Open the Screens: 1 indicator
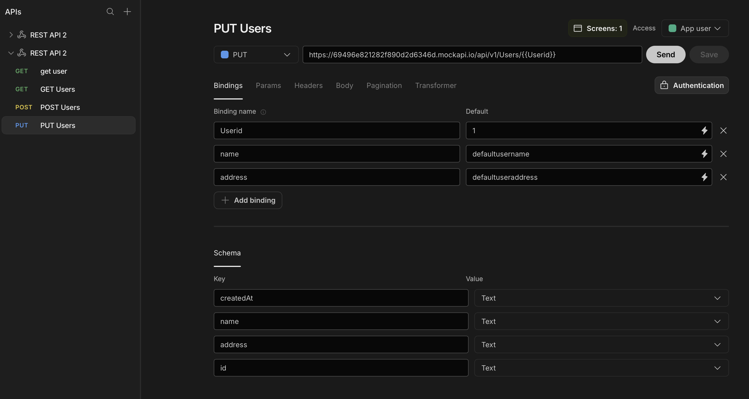749x399 pixels. click(x=598, y=28)
